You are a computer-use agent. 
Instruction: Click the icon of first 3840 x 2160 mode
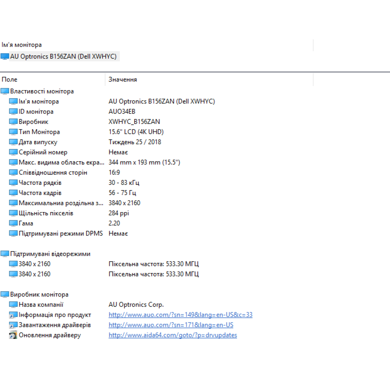[x=13, y=264]
